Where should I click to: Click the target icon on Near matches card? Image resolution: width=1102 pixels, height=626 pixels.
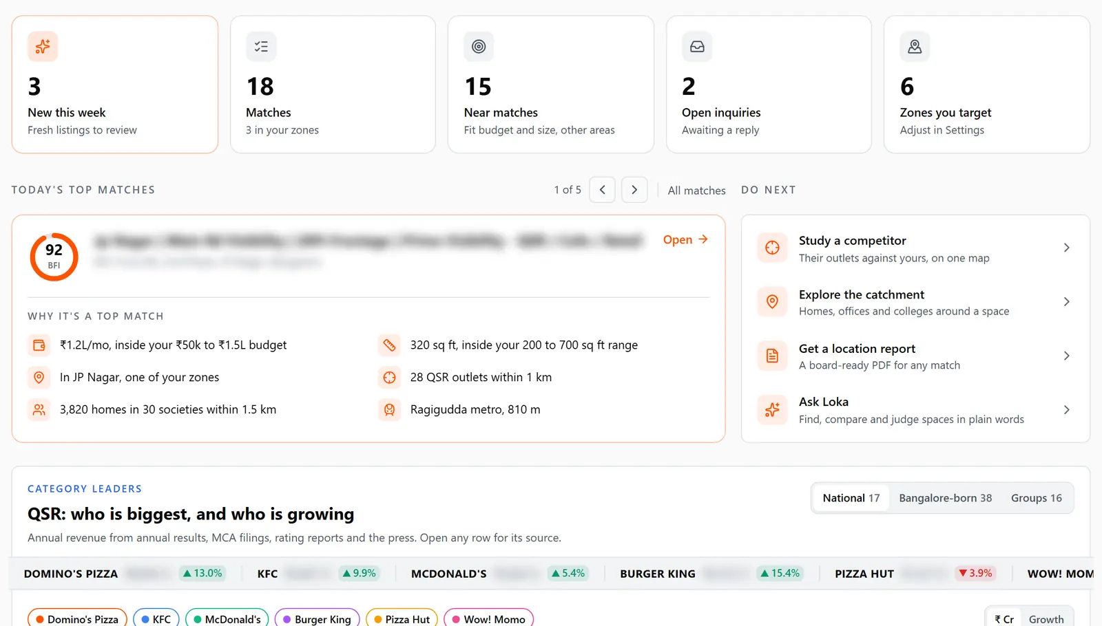pos(479,47)
